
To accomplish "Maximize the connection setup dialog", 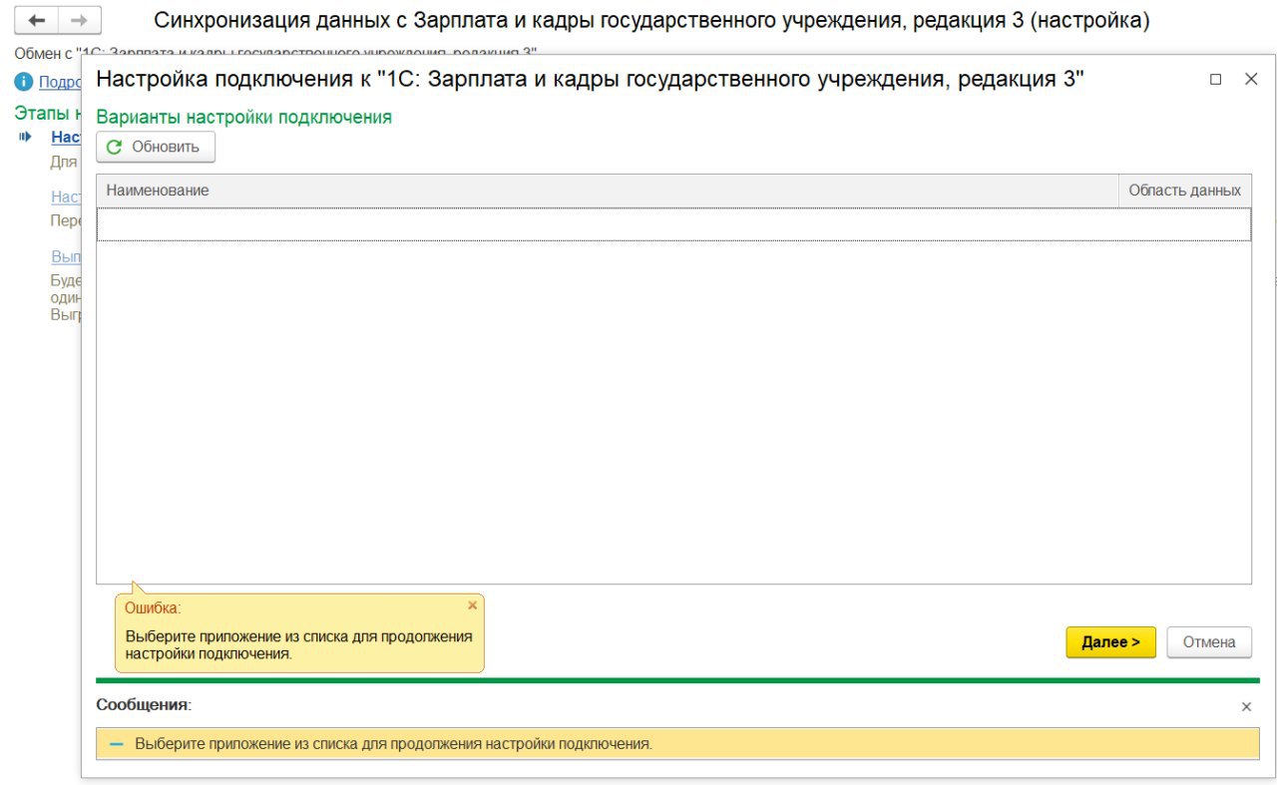I will coord(1215,80).
